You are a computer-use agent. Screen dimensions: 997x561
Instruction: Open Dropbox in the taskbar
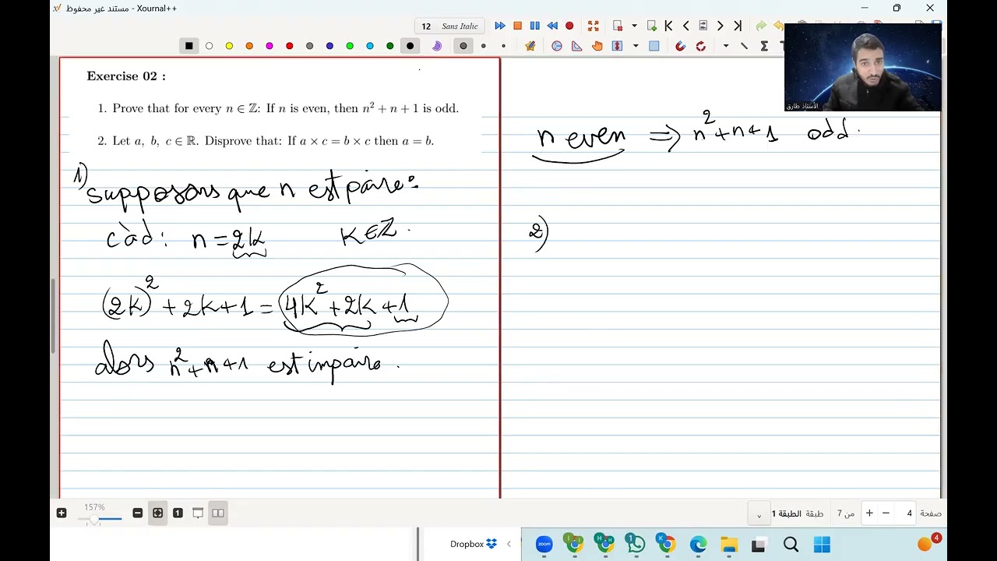[473, 544]
